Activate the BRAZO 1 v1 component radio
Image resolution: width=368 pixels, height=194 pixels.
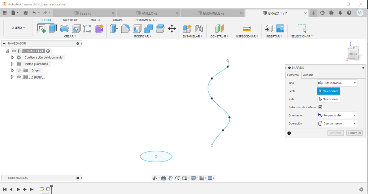click(x=48, y=51)
